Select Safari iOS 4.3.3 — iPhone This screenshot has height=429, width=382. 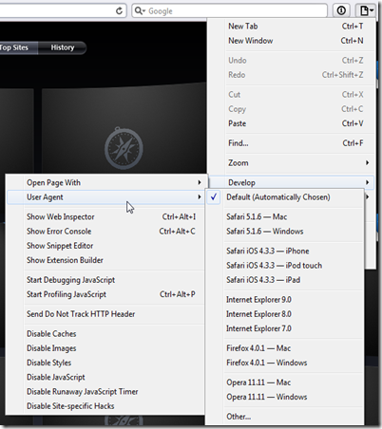coord(285,251)
